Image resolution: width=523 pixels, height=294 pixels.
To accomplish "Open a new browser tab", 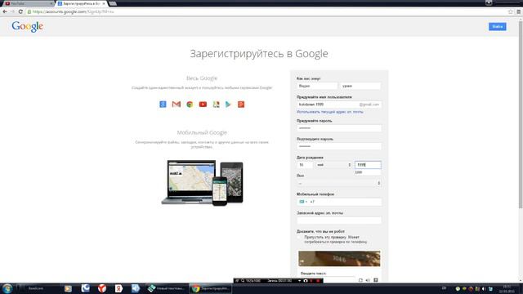I will click(113, 3).
